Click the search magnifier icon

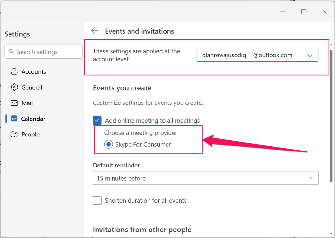pos(11,52)
